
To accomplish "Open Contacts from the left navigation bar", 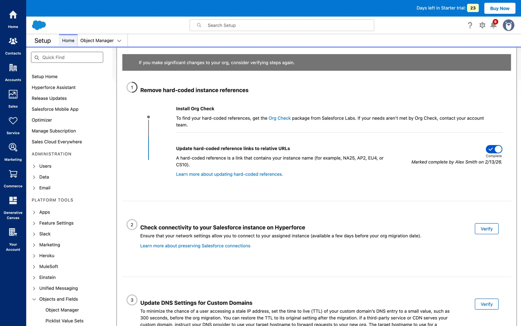I will (x=13, y=45).
